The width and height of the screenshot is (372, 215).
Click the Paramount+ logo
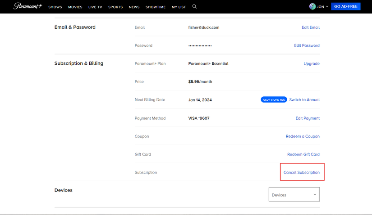pyautogui.click(x=28, y=6)
